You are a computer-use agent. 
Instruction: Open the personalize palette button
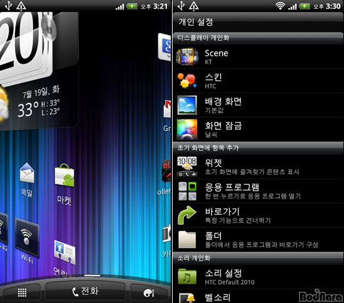(149, 292)
